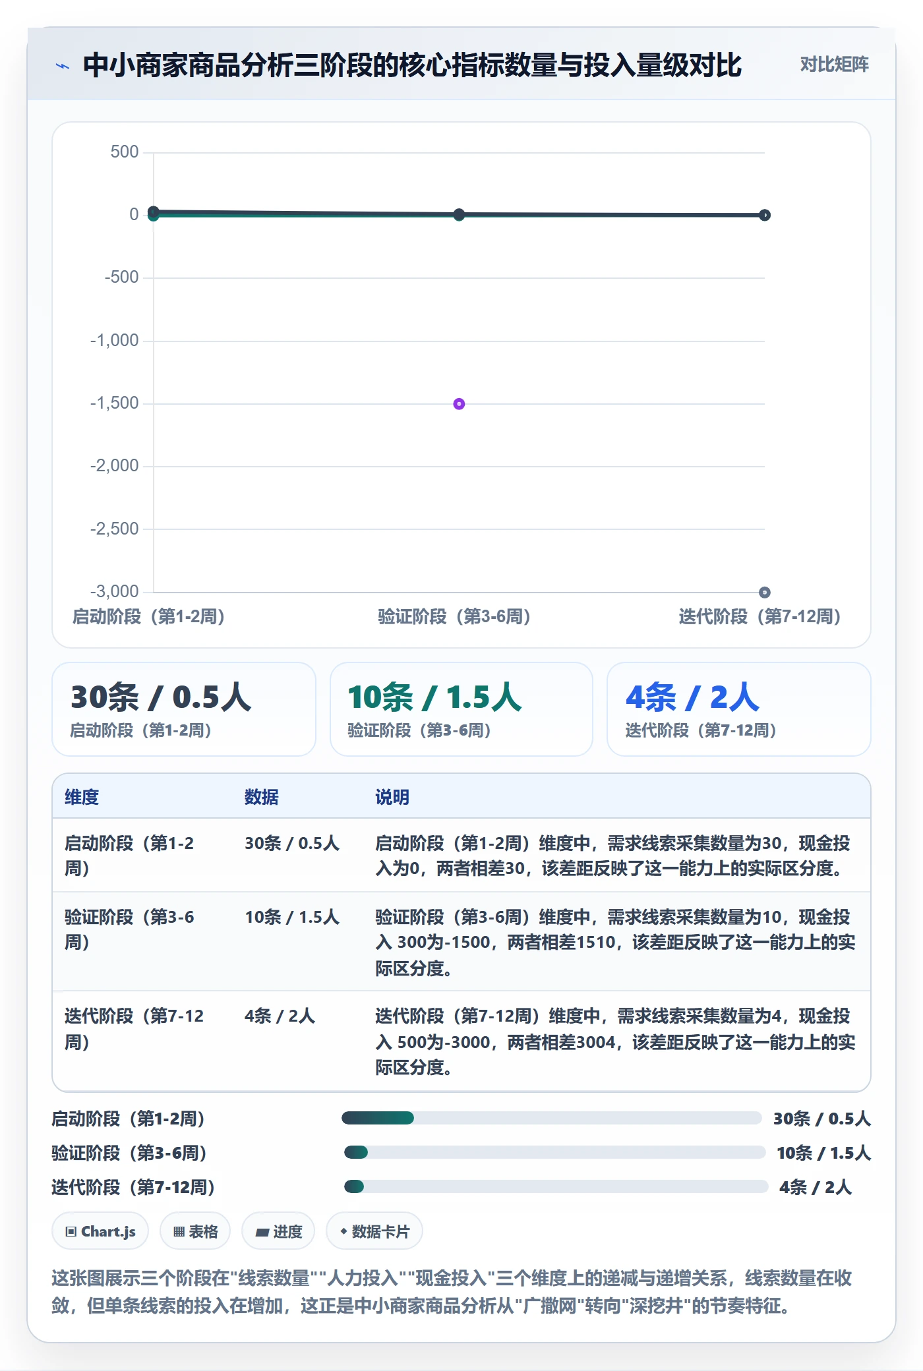
Task: Click the 启动阶段 progress bar
Action: tap(552, 1118)
